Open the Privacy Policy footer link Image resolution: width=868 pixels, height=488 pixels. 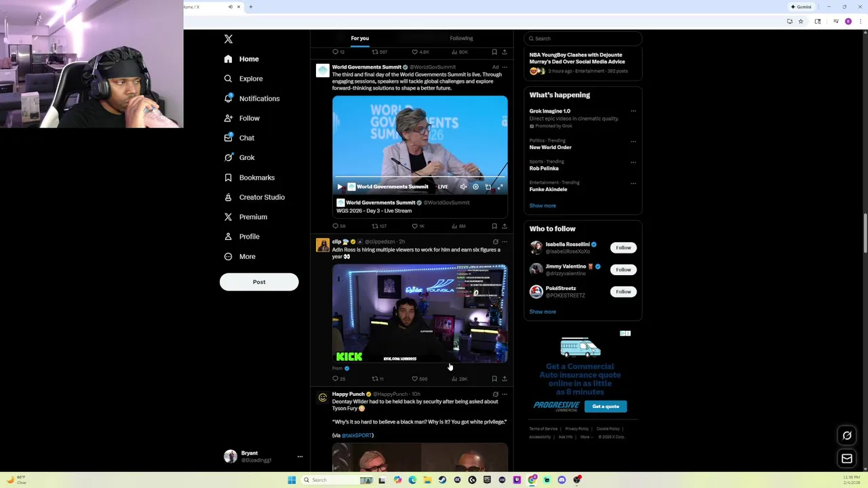[577, 429]
